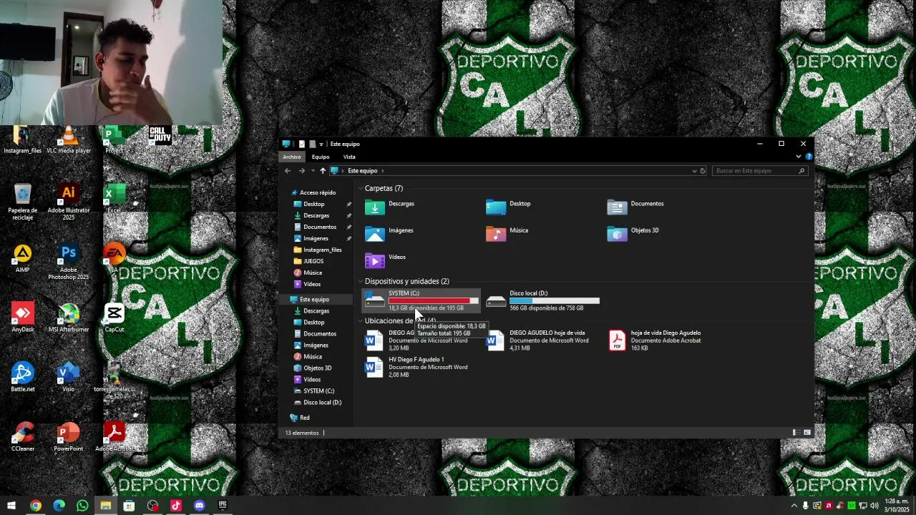Collapse the Carpetas (7) group
The height and width of the screenshot is (515, 916).
coord(360,189)
